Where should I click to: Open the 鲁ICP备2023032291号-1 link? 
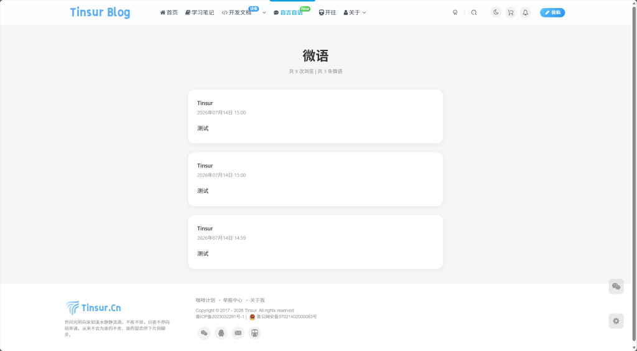click(220, 317)
